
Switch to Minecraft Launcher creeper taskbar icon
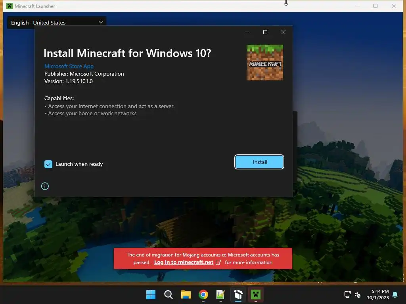coord(256,294)
